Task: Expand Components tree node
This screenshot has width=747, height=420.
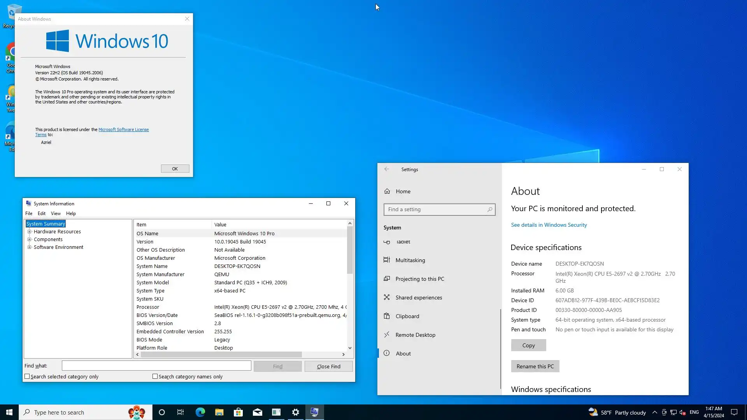Action: (x=29, y=239)
